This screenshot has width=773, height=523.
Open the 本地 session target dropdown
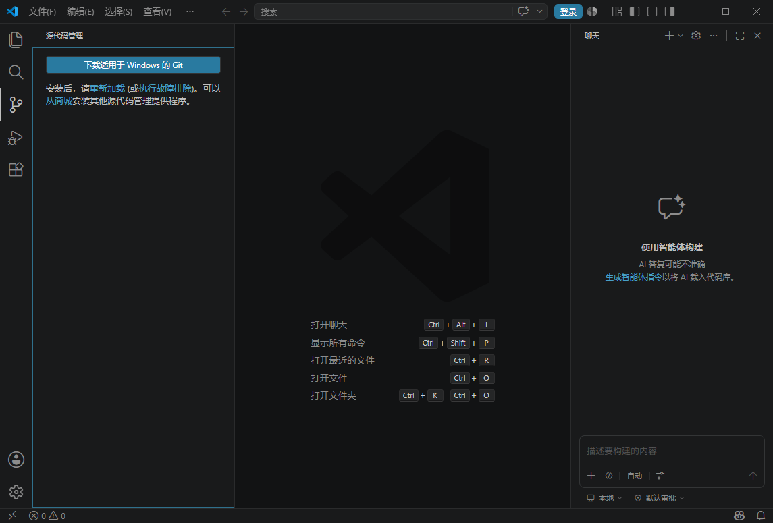point(604,498)
